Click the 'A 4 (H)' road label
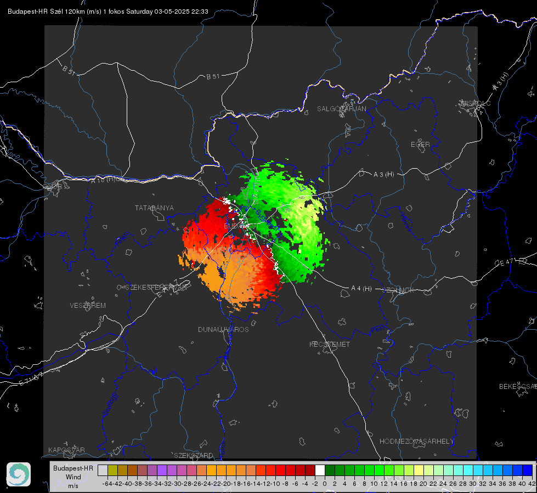The width and height of the screenshot is (537, 493). point(361,289)
